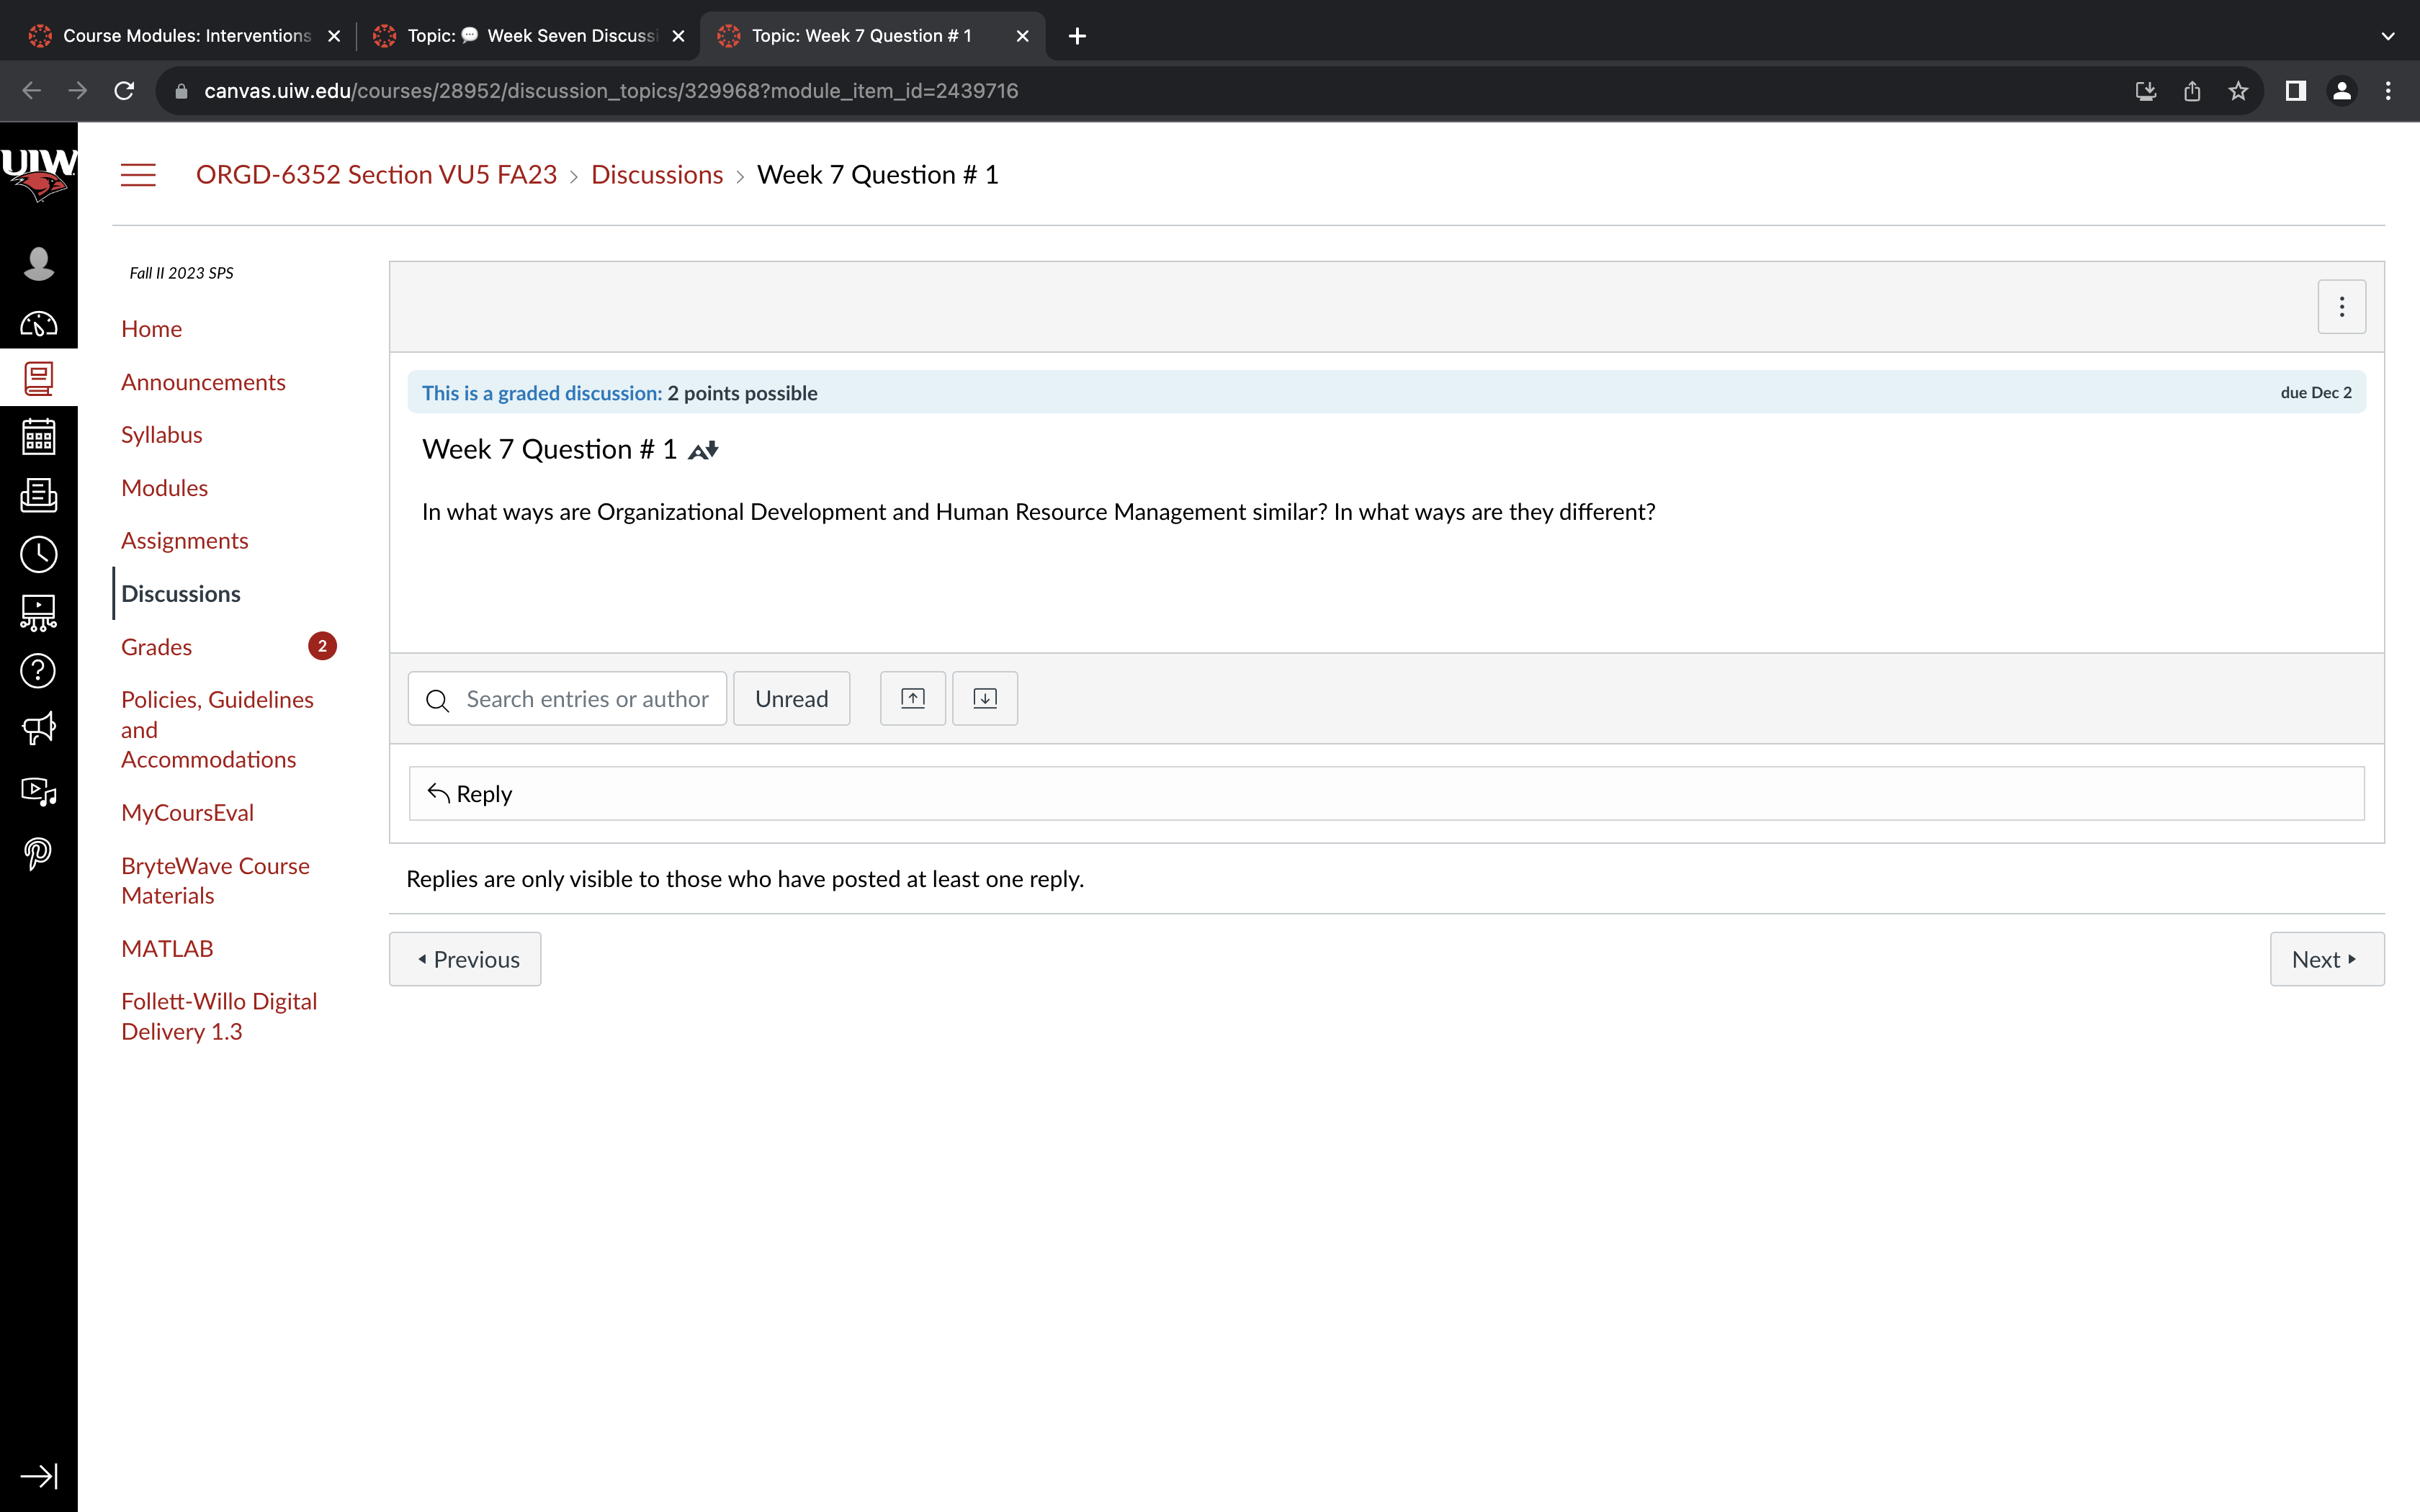Go to the Previous module item

point(465,959)
